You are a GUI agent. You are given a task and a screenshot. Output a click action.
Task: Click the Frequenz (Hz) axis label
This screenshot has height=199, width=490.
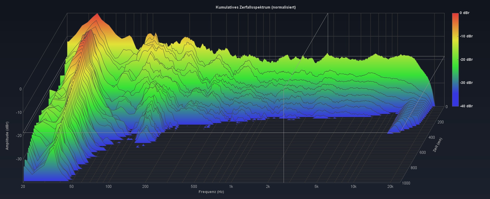point(211,192)
